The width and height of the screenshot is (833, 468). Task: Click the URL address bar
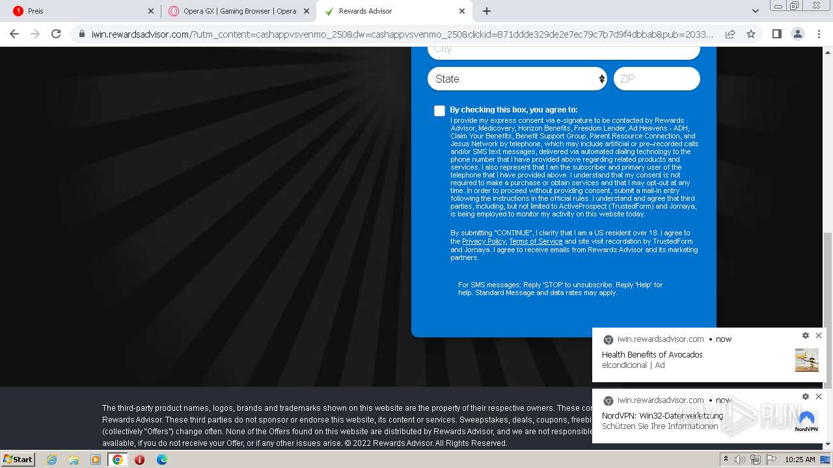pos(402,34)
